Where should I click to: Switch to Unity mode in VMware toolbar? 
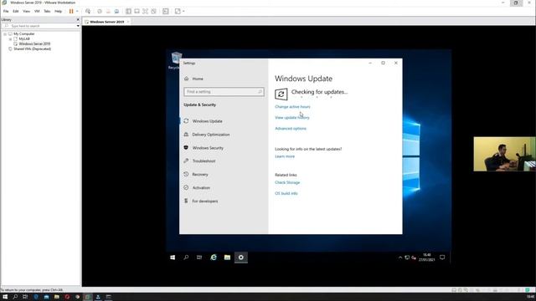(154, 11)
